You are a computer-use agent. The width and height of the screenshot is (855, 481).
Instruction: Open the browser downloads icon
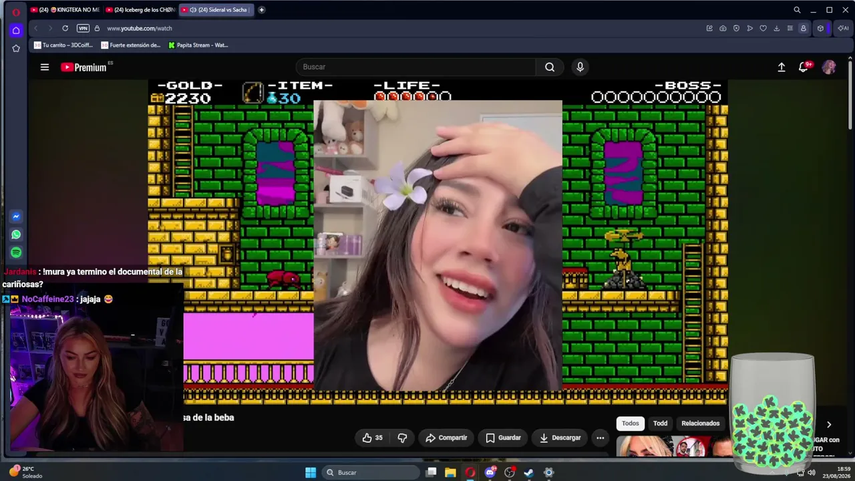click(x=776, y=28)
